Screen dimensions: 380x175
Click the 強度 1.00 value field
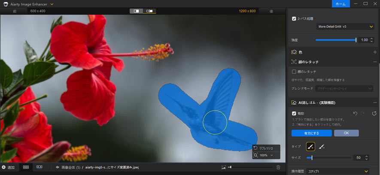click(364, 40)
